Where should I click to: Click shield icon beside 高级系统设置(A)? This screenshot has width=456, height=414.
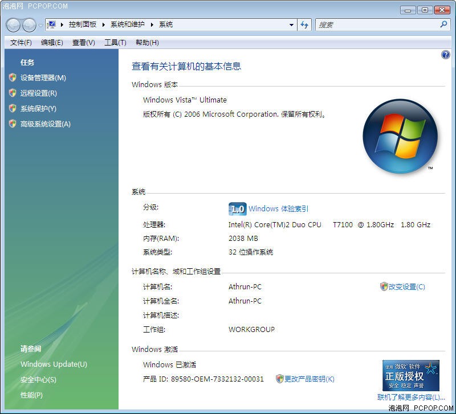coord(13,124)
